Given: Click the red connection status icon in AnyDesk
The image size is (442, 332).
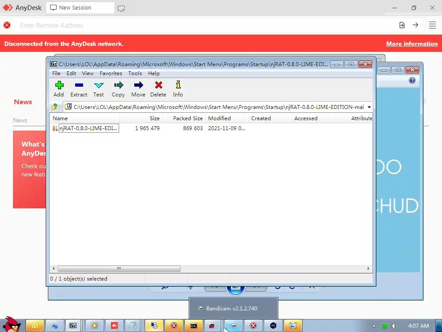Looking at the screenshot, I should (7, 25).
